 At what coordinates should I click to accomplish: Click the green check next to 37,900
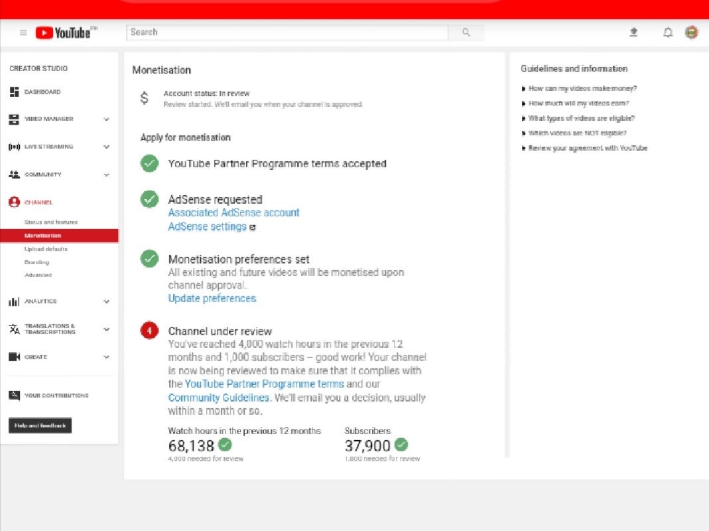click(x=401, y=445)
